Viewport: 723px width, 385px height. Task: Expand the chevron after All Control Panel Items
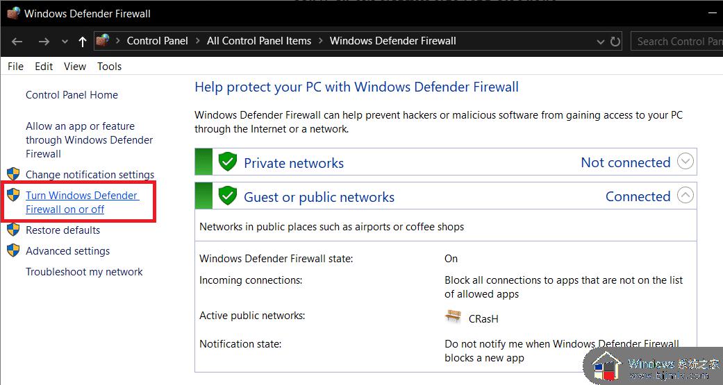pyautogui.click(x=320, y=40)
